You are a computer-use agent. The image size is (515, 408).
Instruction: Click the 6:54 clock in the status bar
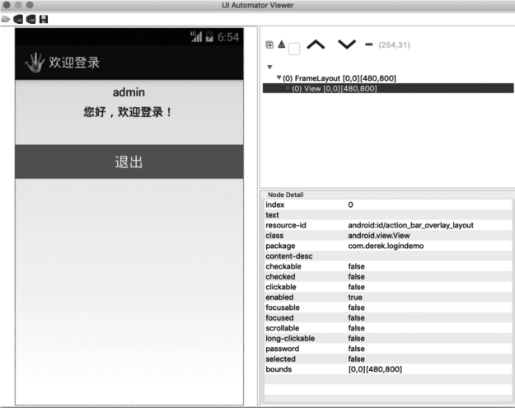[228, 37]
